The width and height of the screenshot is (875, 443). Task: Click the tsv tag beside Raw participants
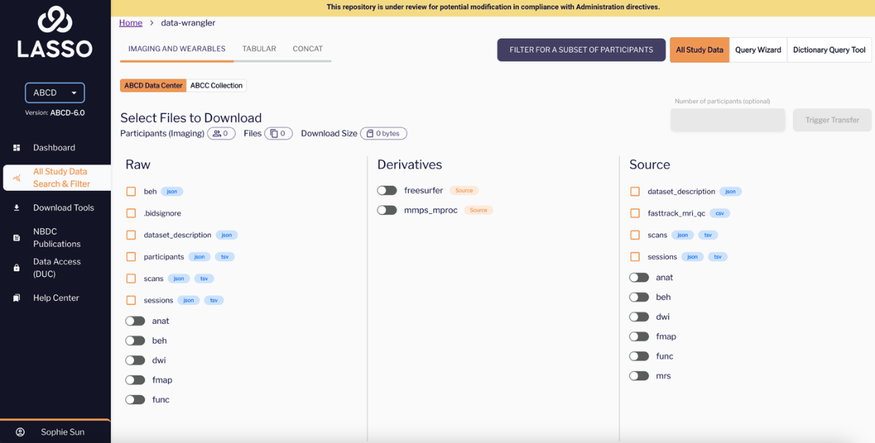pyautogui.click(x=225, y=257)
